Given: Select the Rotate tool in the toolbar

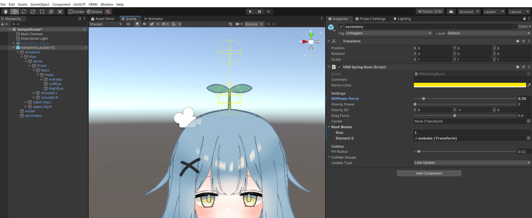Looking at the screenshot, I should pyautogui.click(x=23, y=11).
